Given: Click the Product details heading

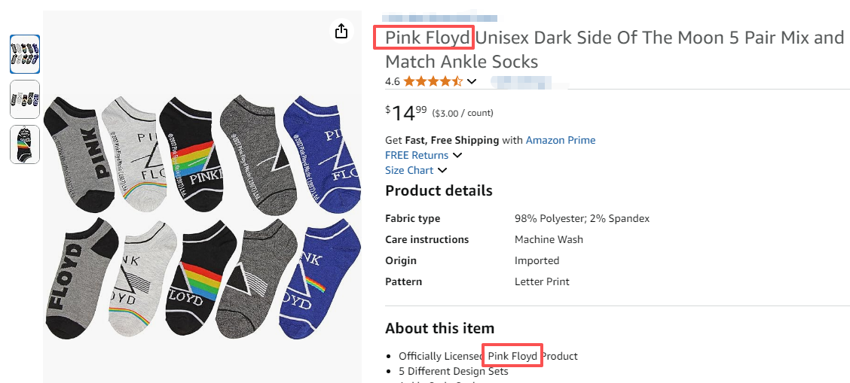Looking at the screenshot, I should (x=439, y=190).
